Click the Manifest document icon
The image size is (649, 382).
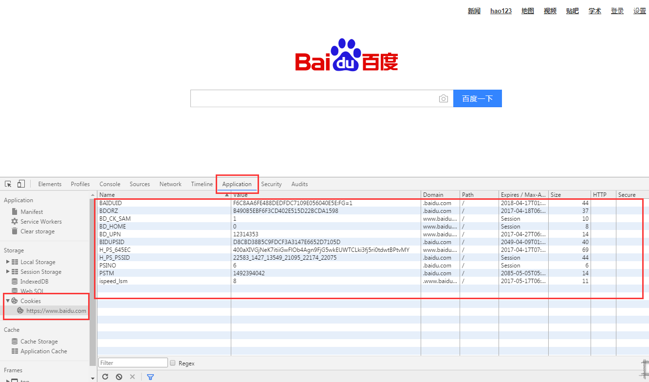coord(15,211)
